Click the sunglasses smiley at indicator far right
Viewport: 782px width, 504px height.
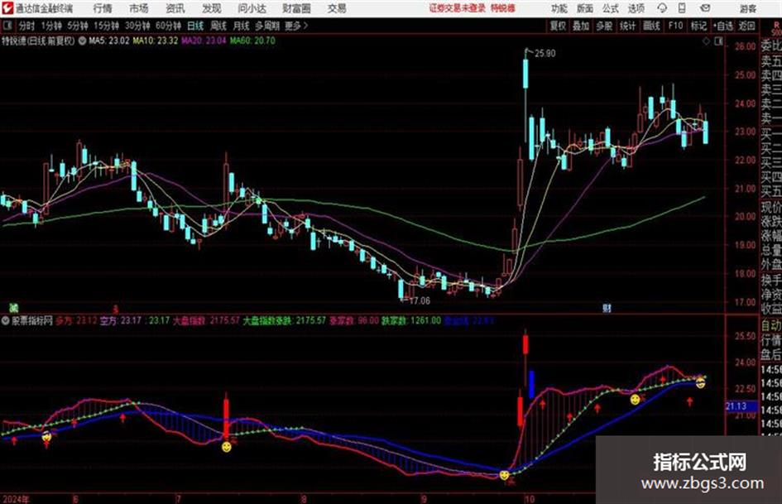tap(700, 382)
